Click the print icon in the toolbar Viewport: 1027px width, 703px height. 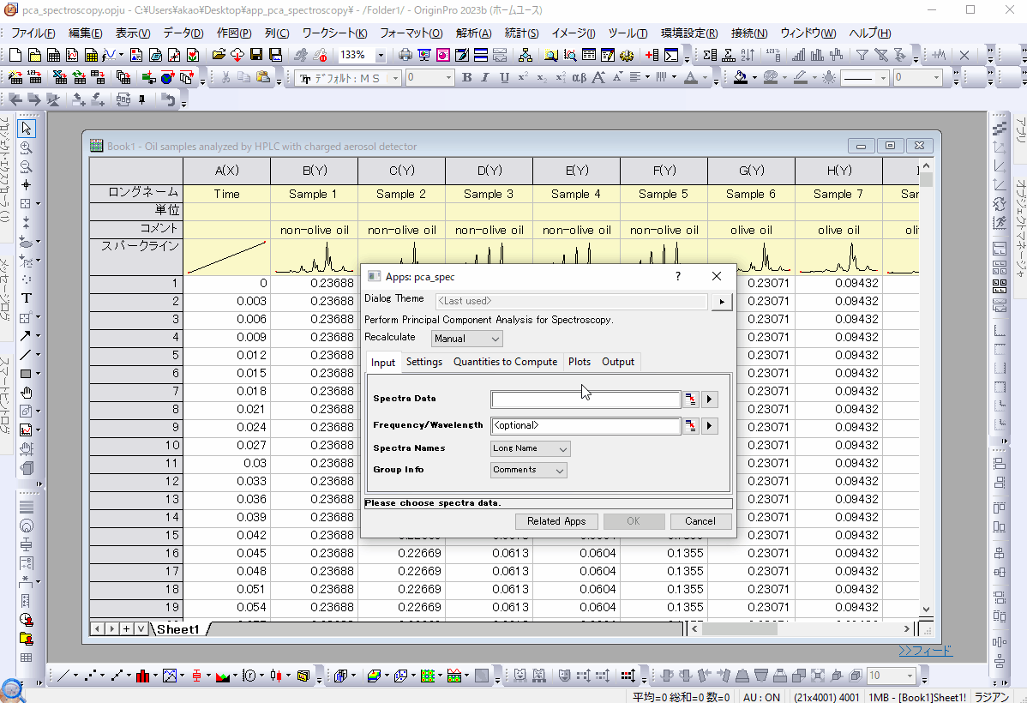click(405, 55)
